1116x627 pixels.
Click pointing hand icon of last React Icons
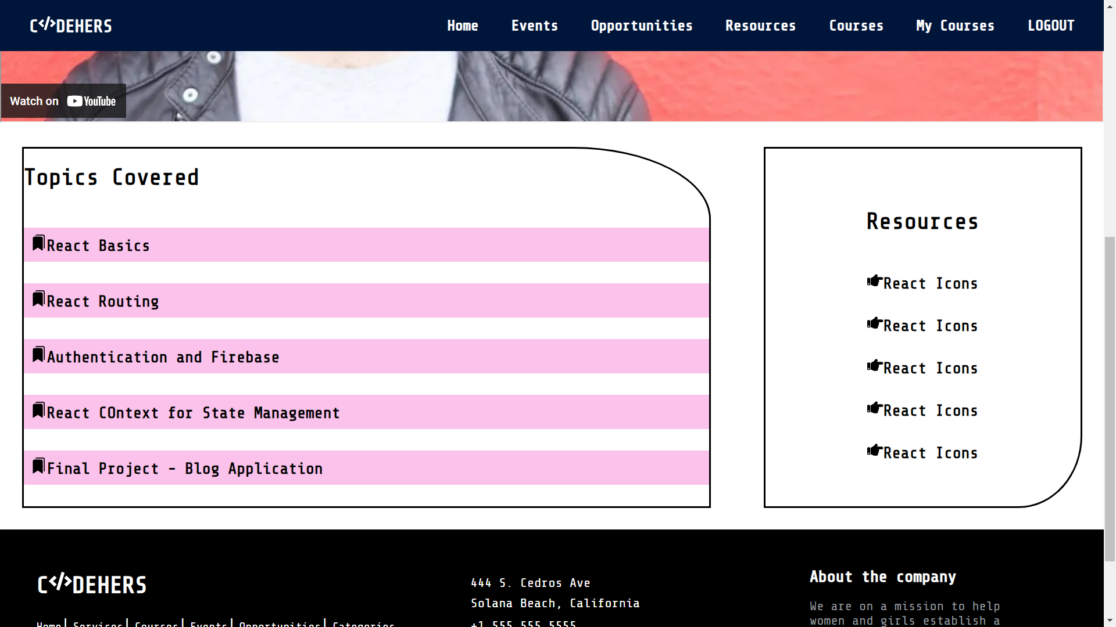[874, 451]
